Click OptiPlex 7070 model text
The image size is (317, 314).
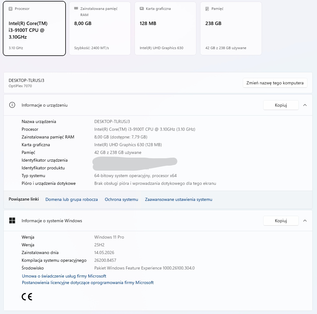pyautogui.click(x=20, y=86)
